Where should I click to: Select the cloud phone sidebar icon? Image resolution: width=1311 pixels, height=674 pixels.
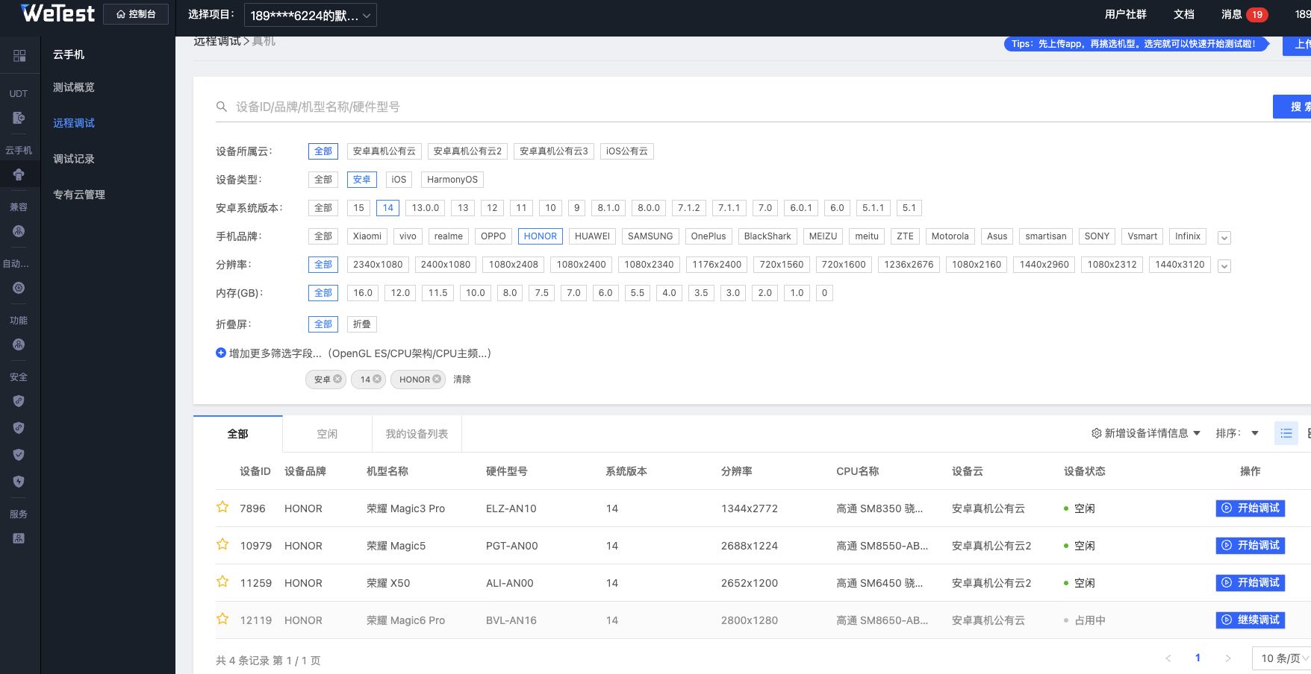[x=19, y=174]
